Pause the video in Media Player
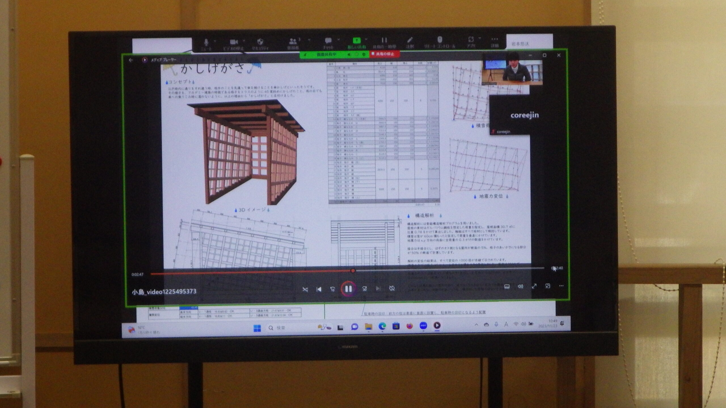The width and height of the screenshot is (726, 408). [x=348, y=289]
